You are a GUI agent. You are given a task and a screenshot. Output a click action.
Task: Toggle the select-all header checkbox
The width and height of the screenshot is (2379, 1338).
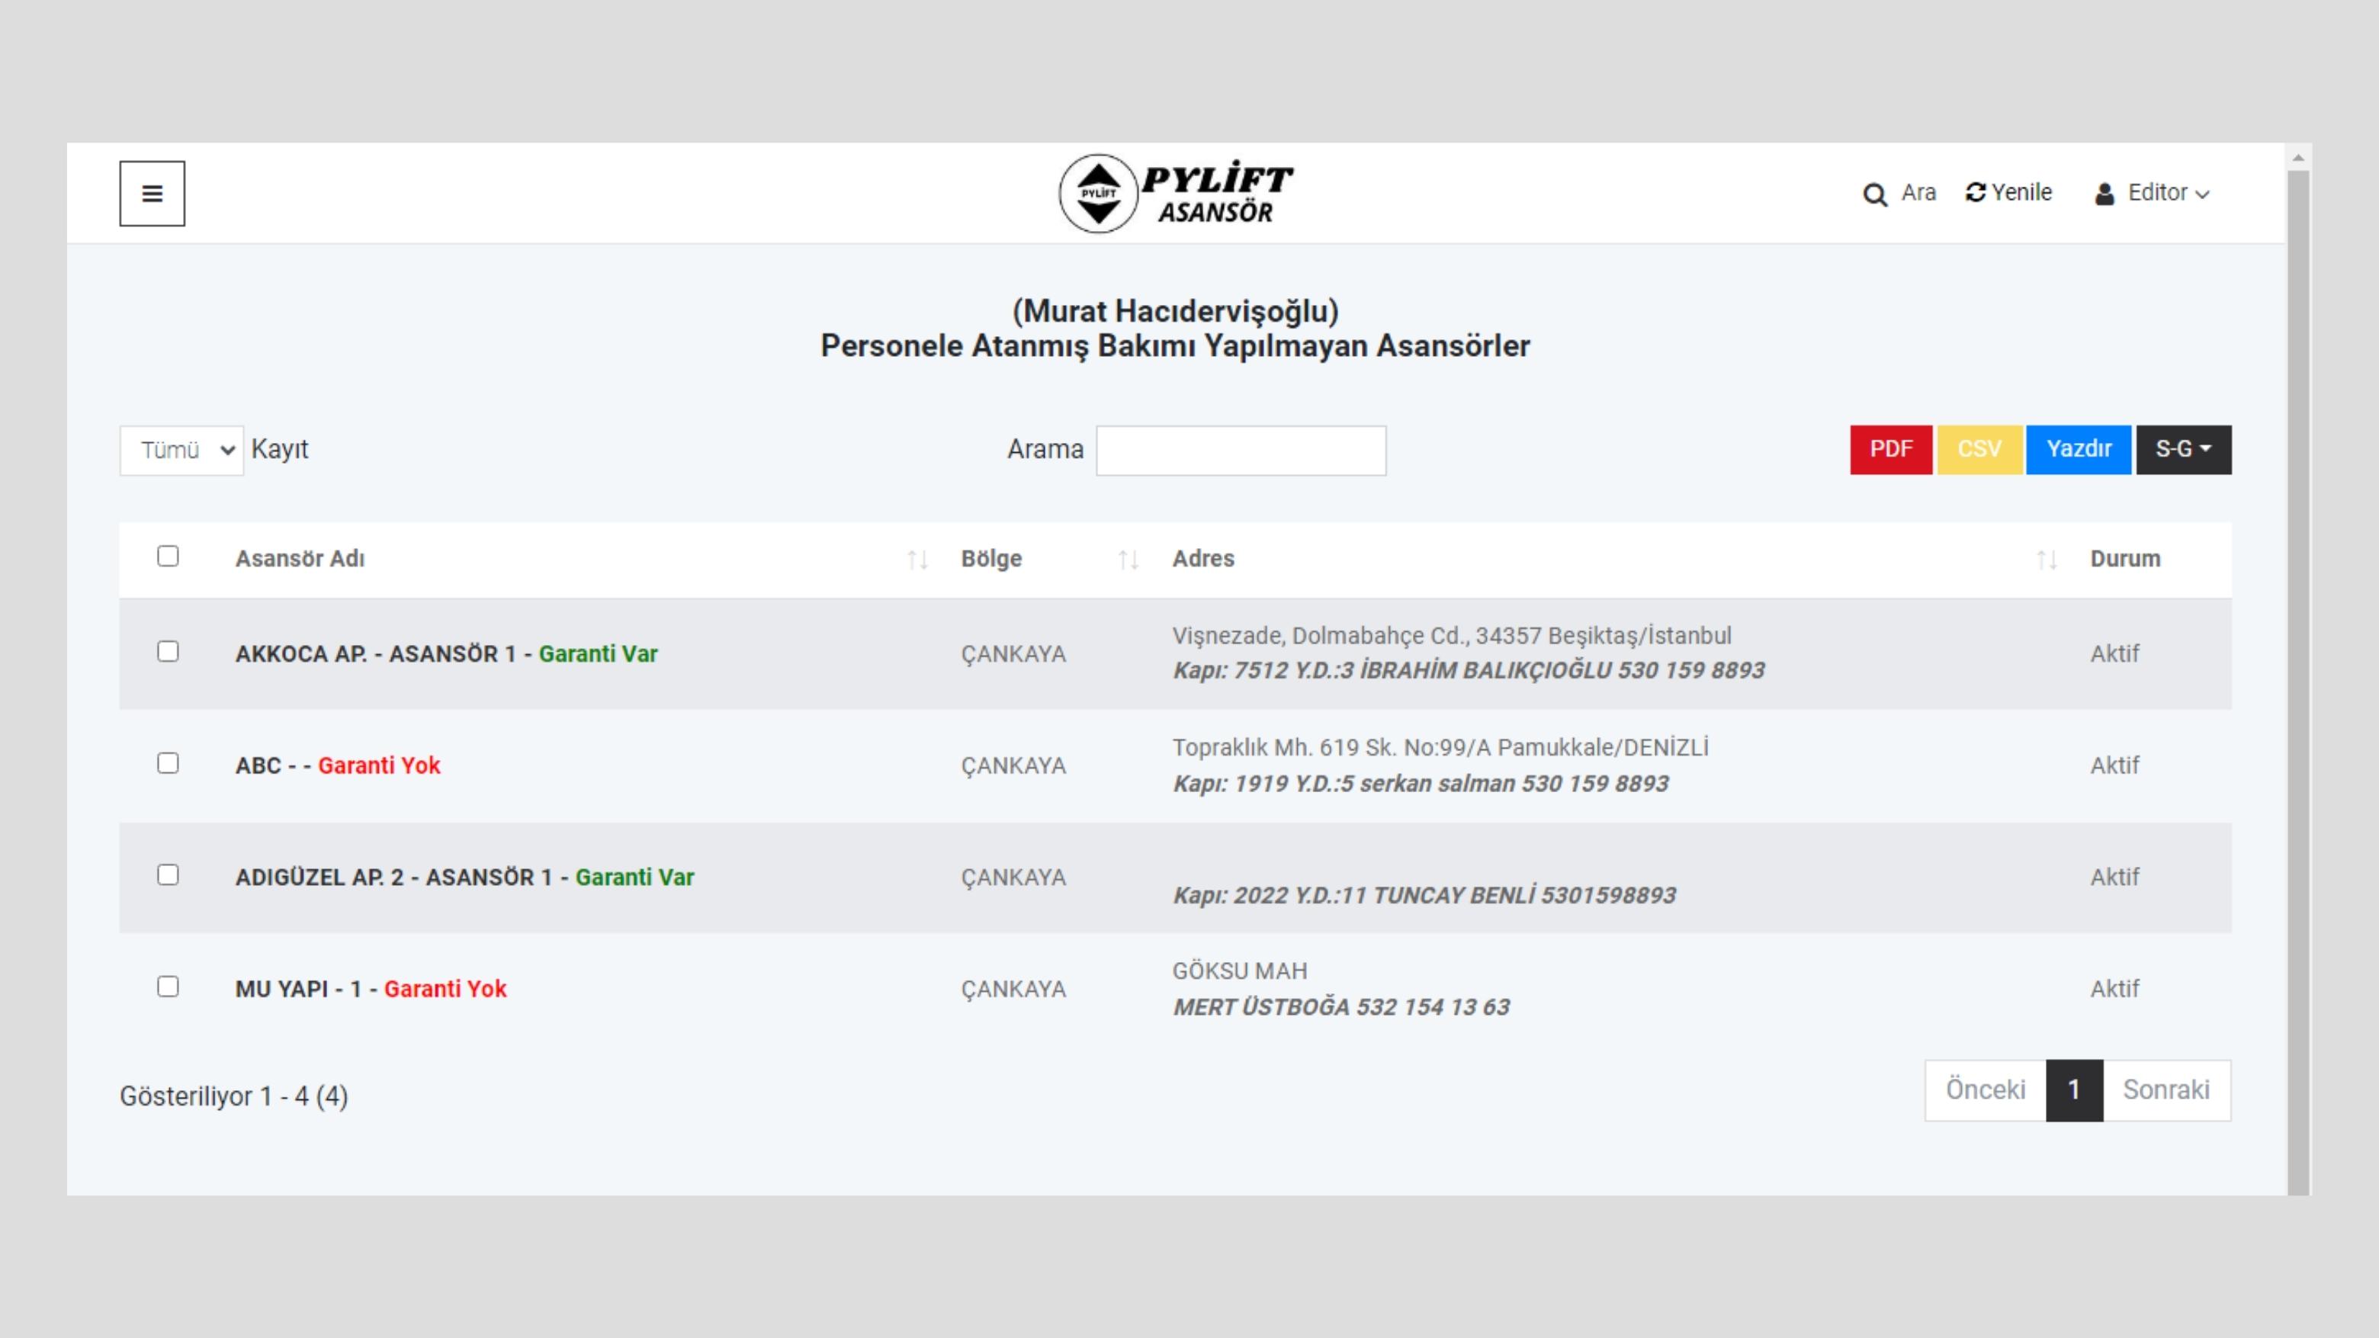168,556
